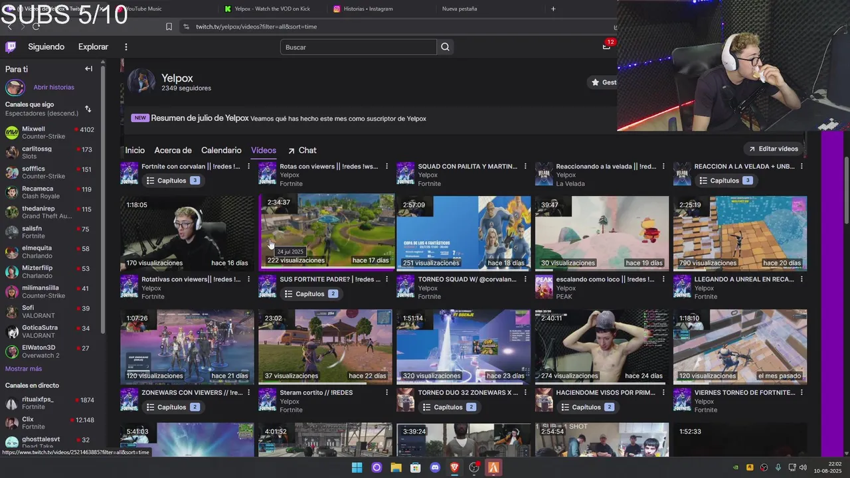The height and width of the screenshot is (478, 850).
Task: Open options for Rotativas con viewers video
Action: point(249,279)
